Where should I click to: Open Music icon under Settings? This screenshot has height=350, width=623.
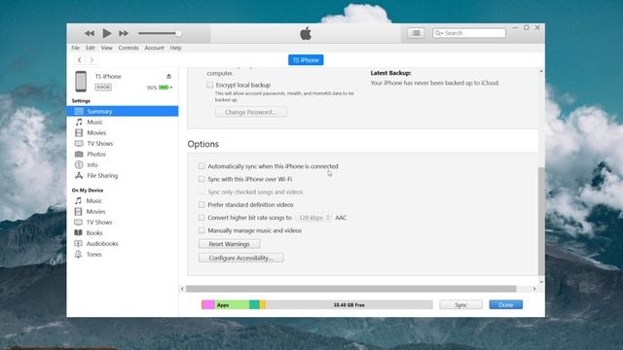pos(79,122)
